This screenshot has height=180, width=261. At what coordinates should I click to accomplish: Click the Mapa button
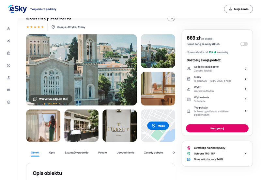158,126
